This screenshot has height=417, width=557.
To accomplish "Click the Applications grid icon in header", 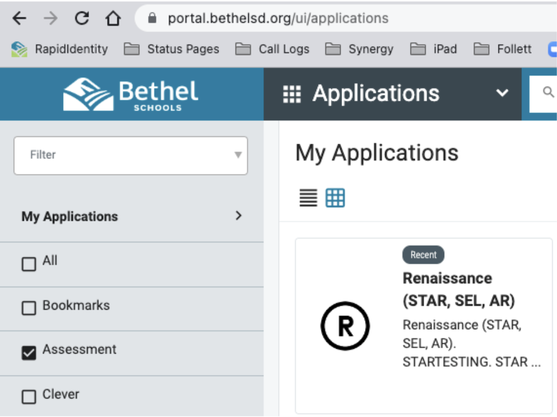I will click(x=292, y=94).
